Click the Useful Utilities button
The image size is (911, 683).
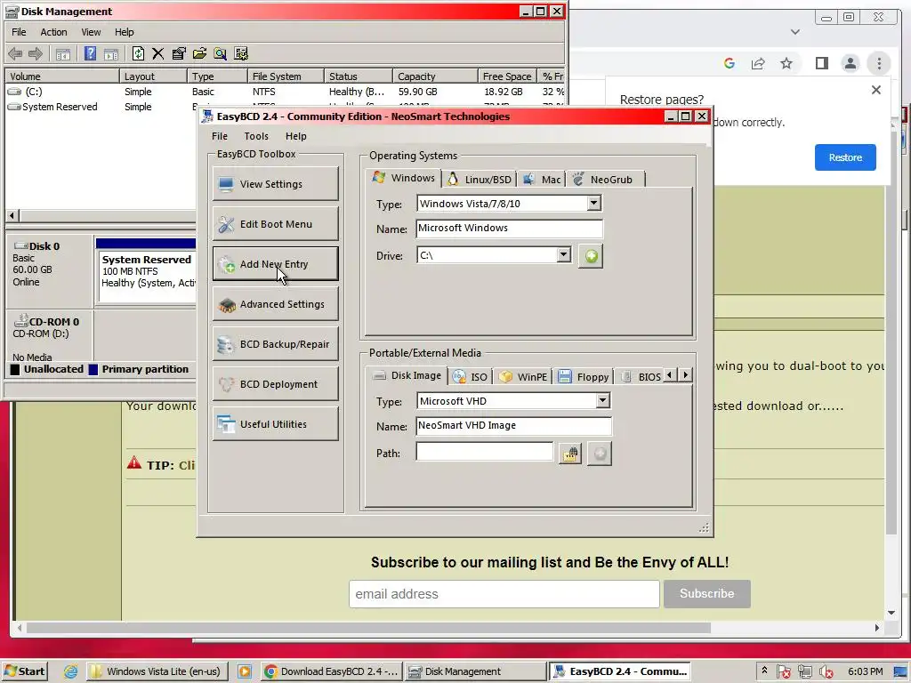pos(276,424)
